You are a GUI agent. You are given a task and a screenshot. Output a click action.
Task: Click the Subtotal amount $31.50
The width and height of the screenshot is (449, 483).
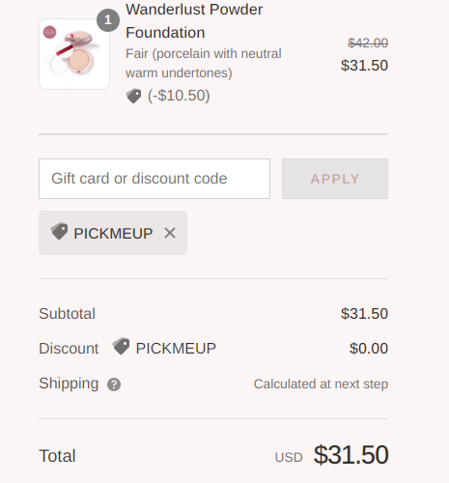[364, 314]
